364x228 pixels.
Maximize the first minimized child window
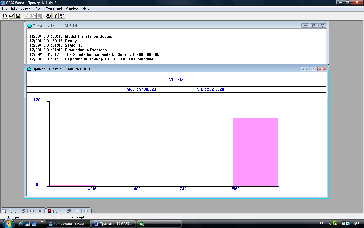pos(32,211)
